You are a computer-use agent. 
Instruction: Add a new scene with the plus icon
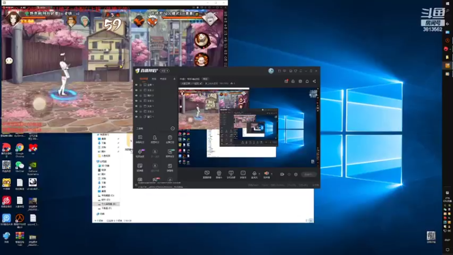click(x=174, y=79)
